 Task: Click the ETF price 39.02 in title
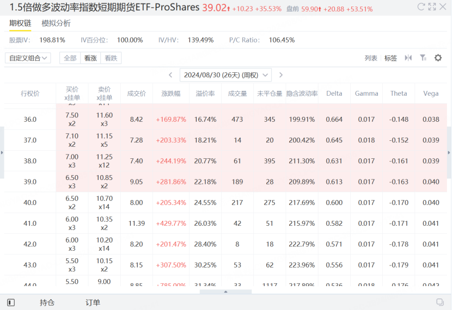[x=214, y=8]
